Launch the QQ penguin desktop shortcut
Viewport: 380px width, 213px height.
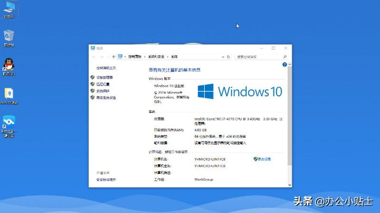click(x=9, y=66)
